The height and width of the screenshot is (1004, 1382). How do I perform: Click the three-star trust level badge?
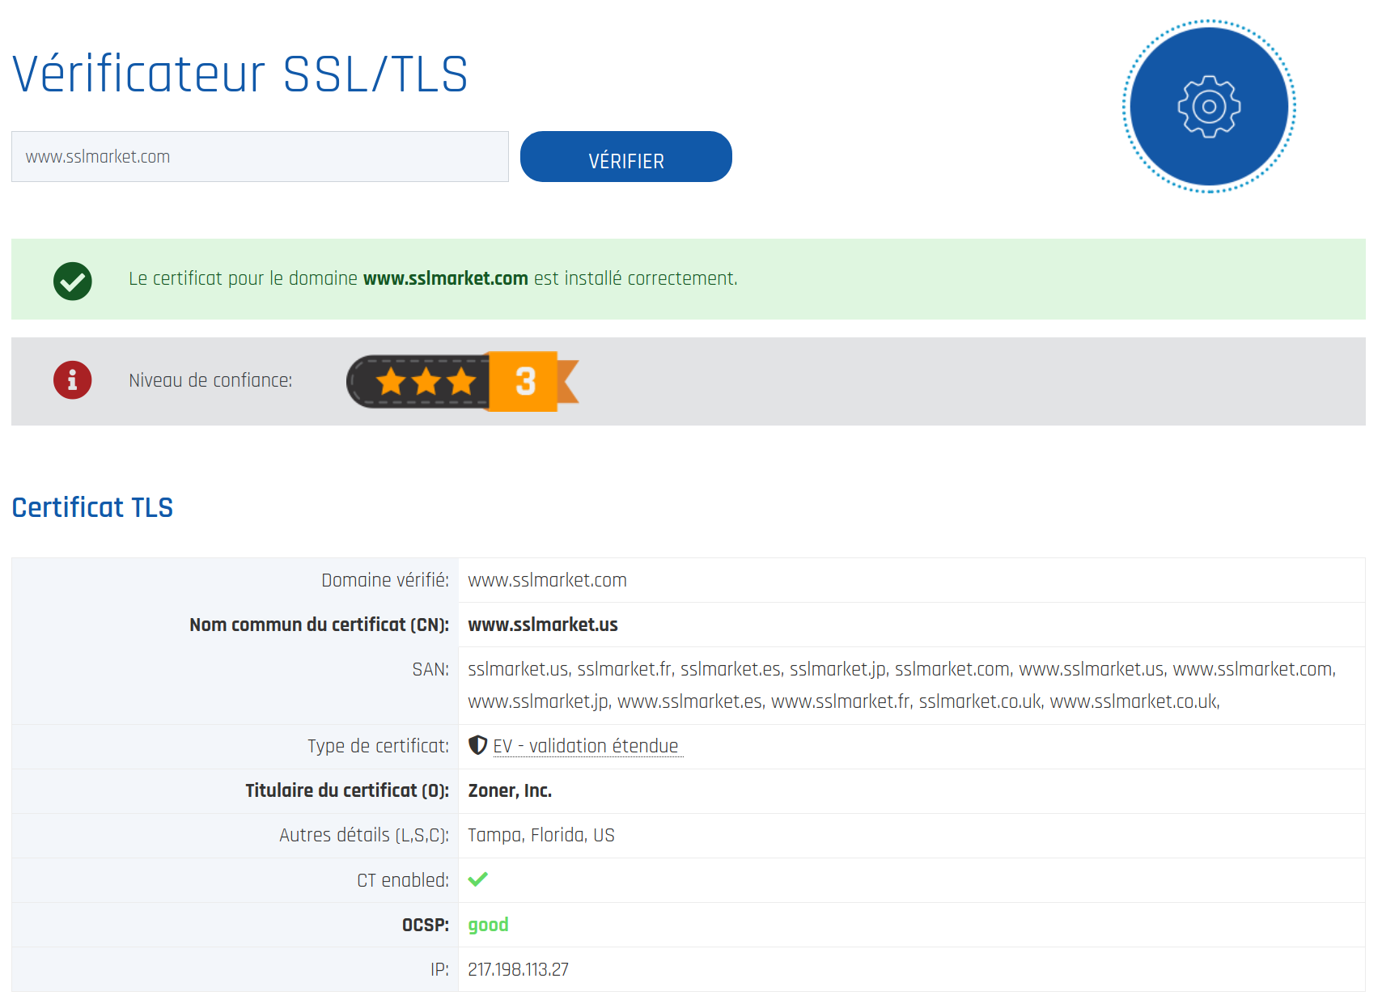(x=462, y=382)
